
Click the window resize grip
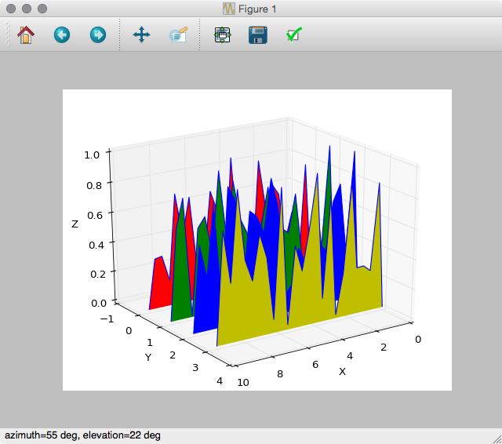(497, 439)
